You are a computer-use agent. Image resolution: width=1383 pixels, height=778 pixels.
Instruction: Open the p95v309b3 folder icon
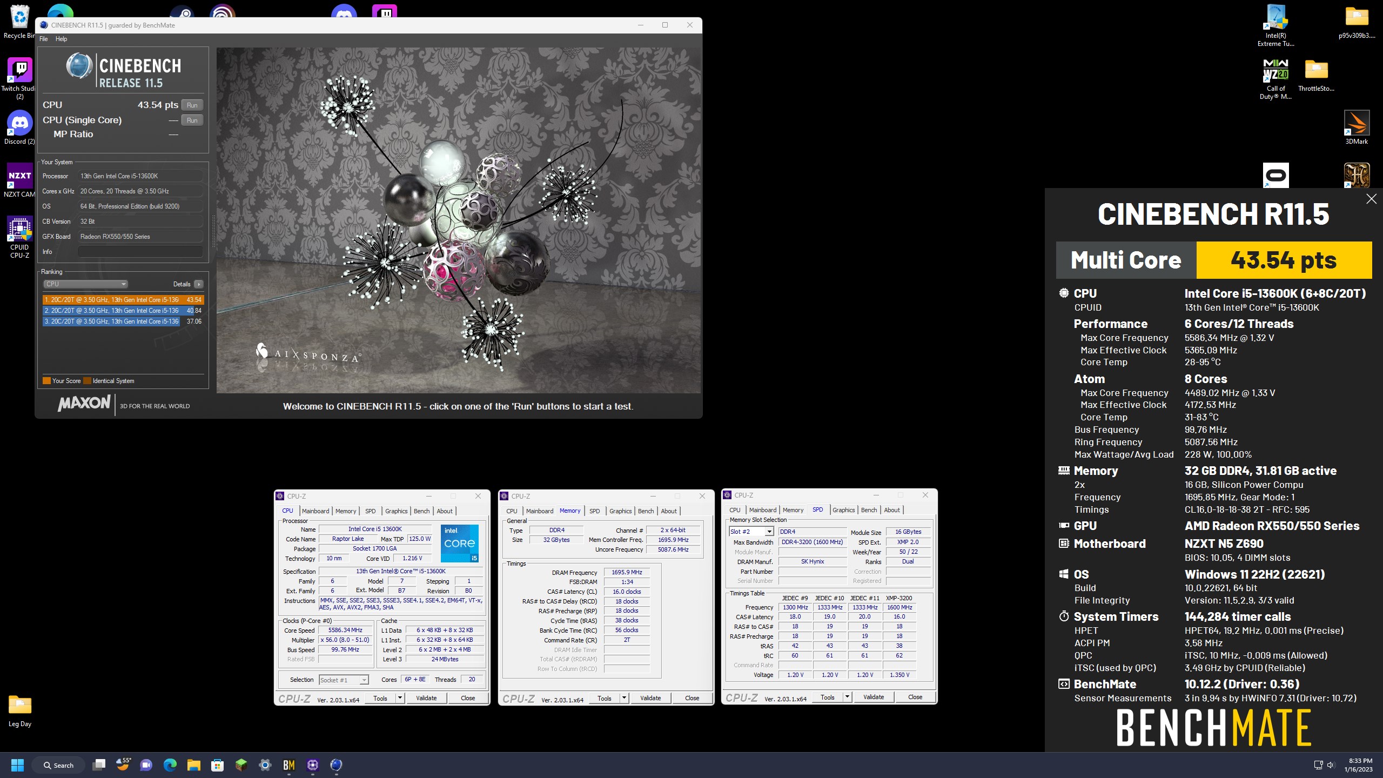(x=1357, y=23)
